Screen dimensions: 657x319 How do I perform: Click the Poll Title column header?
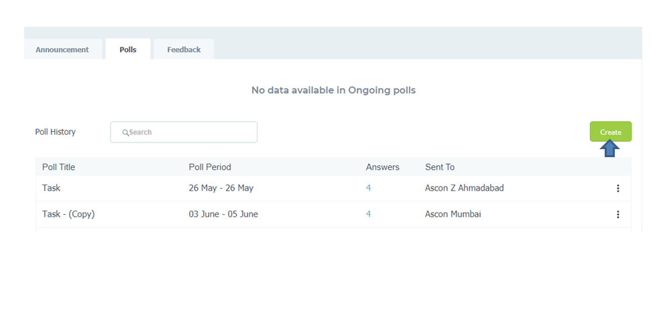pyautogui.click(x=59, y=167)
